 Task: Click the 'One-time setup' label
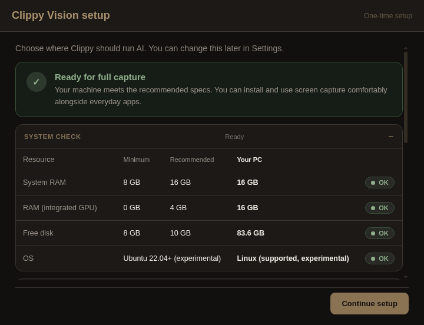(x=387, y=16)
